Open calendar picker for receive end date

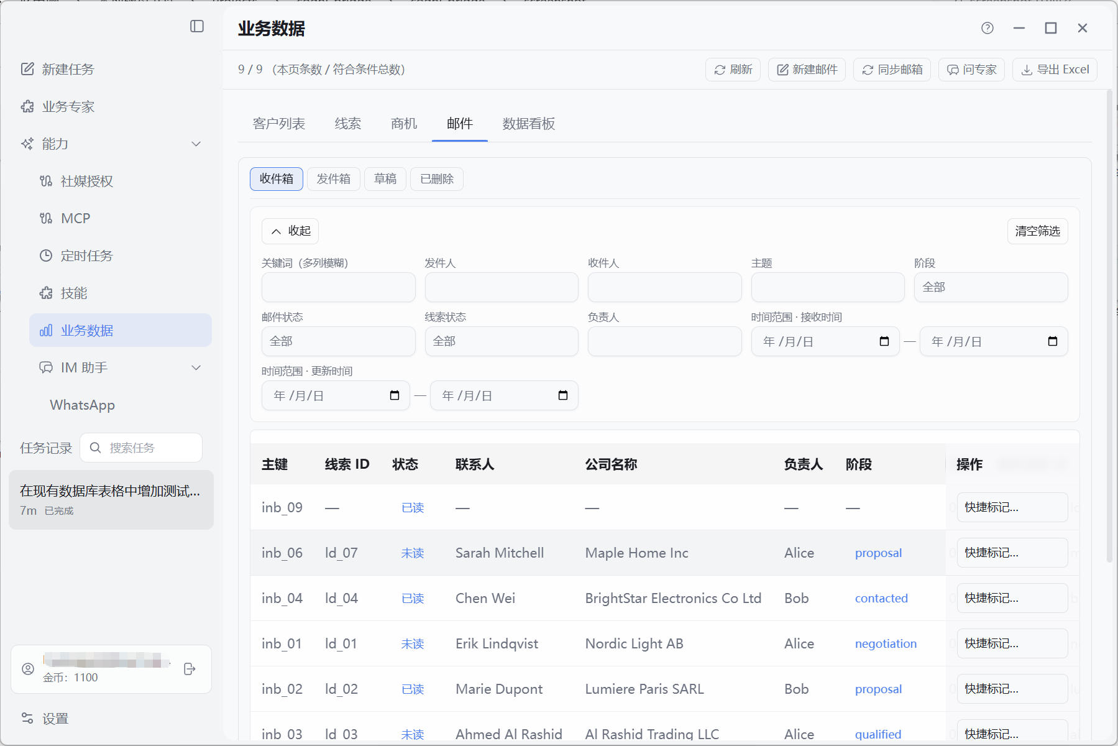(x=1053, y=341)
